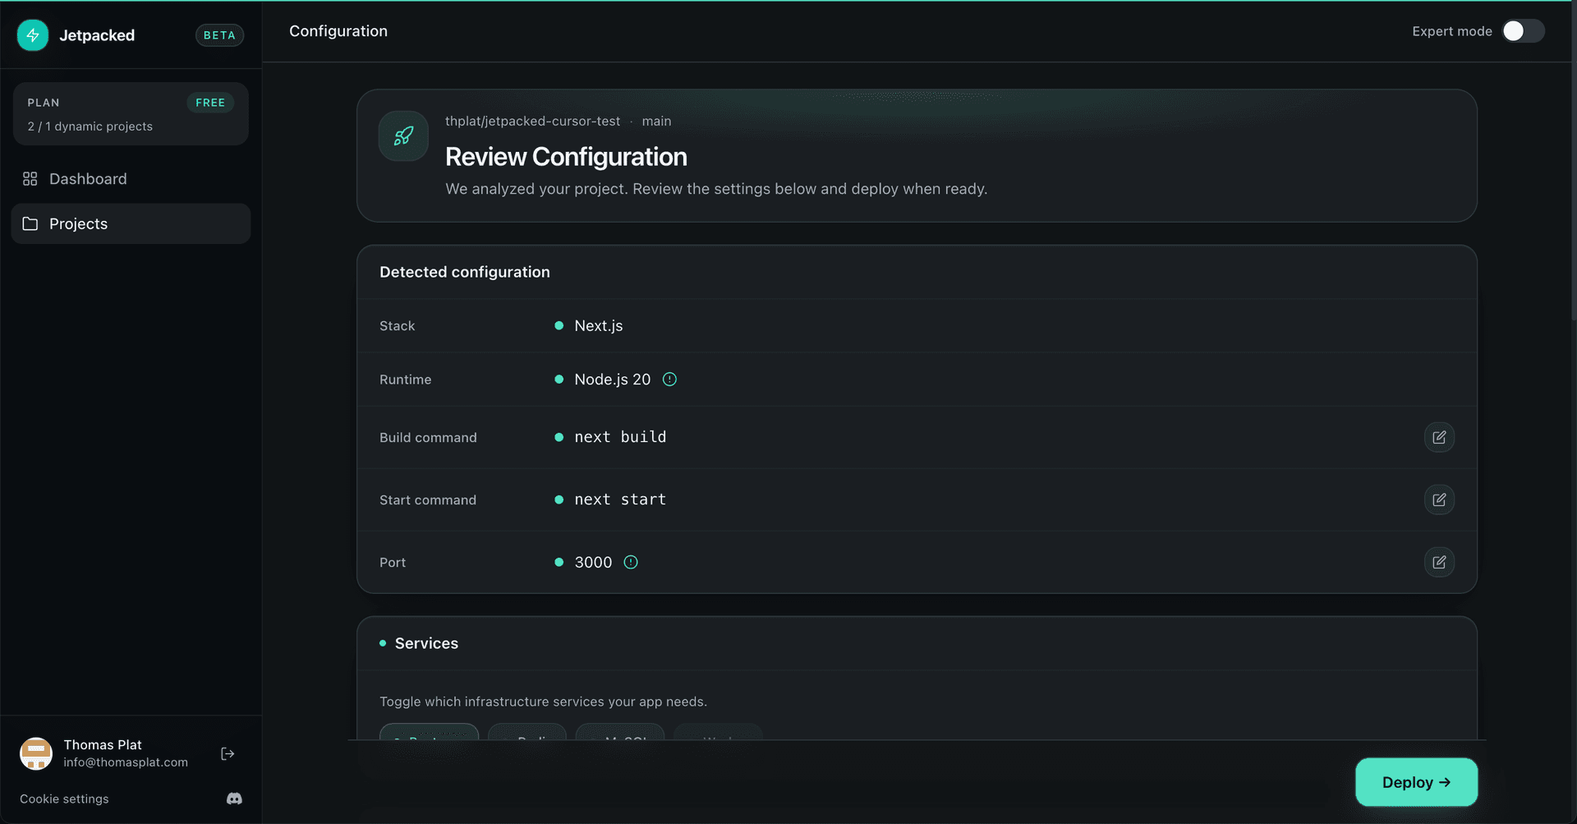Click the FREE plan badge
The height and width of the screenshot is (824, 1577).
210,103
